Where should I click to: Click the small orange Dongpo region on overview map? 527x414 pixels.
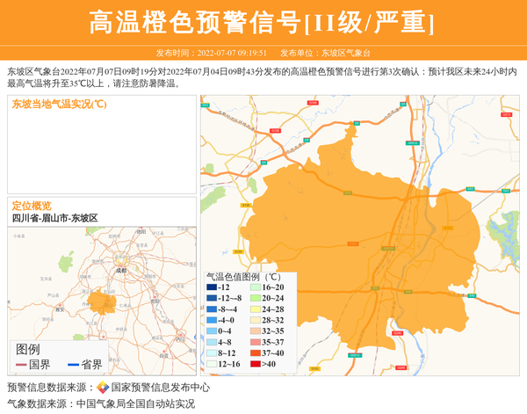(x=102, y=302)
